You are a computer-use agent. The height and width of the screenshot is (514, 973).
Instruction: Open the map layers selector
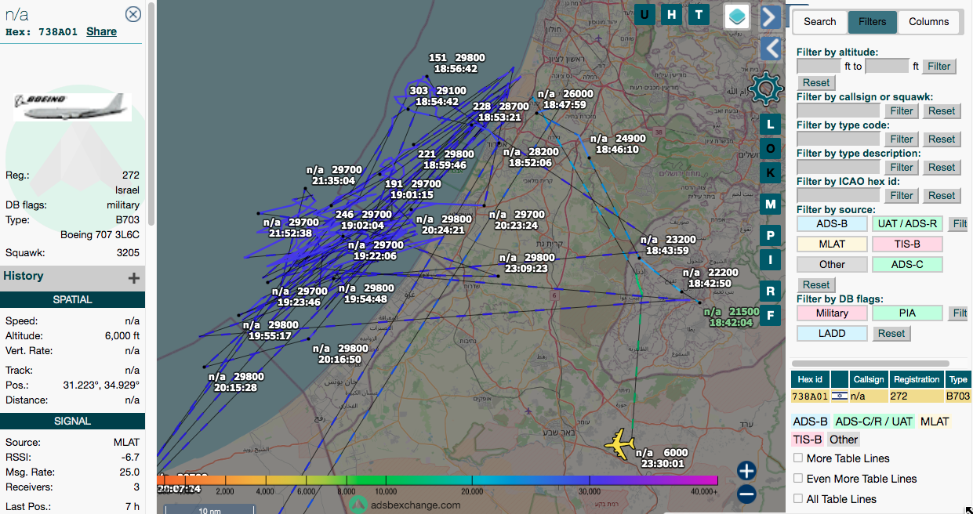736,16
